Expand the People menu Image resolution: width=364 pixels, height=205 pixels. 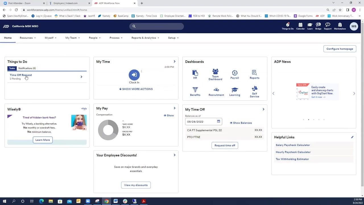coord(94,38)
